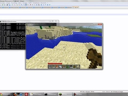Switch to Notepad++ taskbar button
Screen dimensions: 128x96
[37, 94]
